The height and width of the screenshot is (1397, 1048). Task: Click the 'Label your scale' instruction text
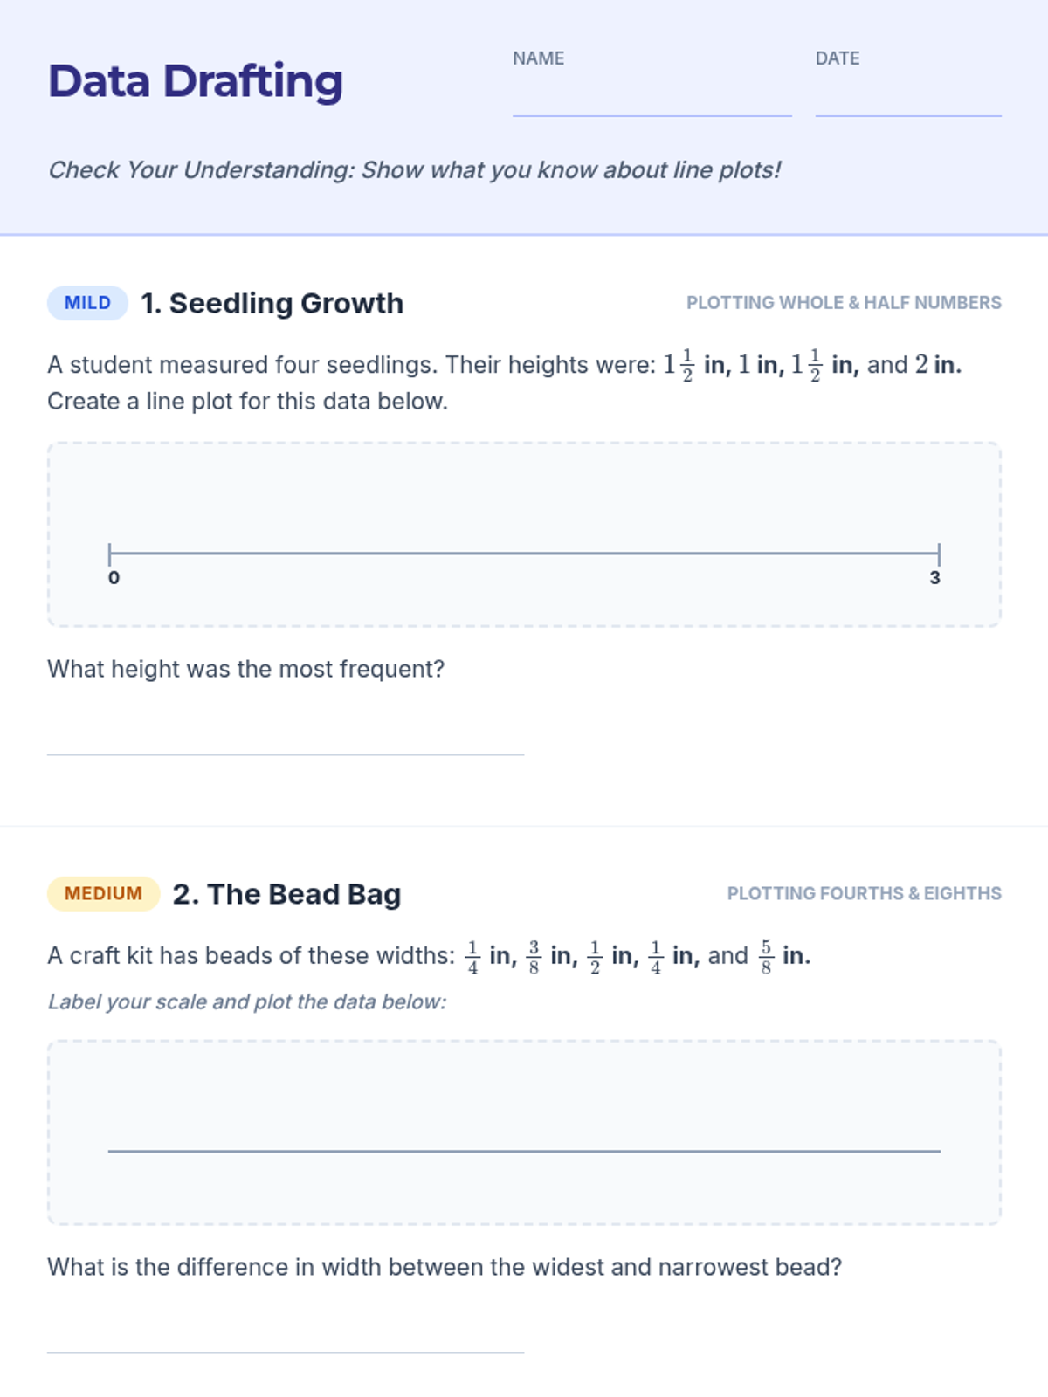coord(246,1002)
